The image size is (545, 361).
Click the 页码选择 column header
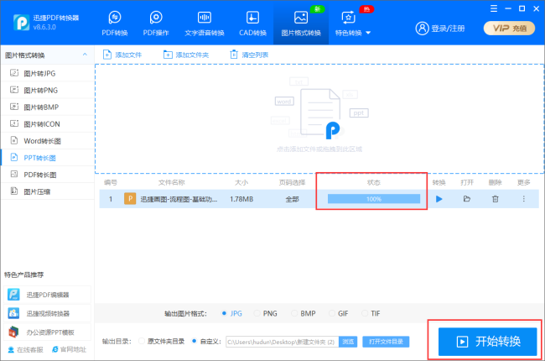coord(292,182)
